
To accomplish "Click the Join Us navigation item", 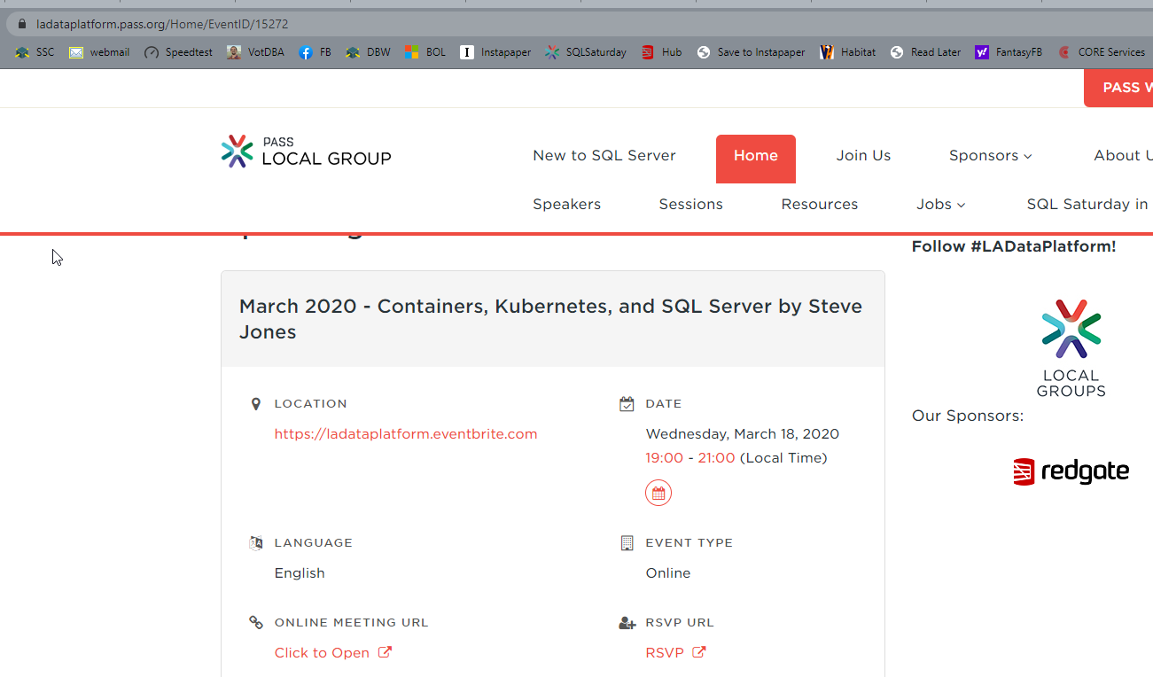I will (863, 156).
